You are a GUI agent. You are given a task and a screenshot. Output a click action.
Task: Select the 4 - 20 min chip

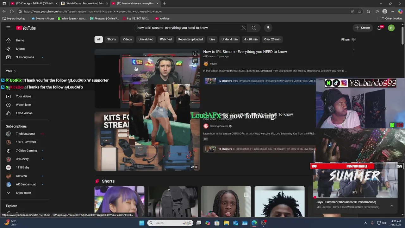click(251, 40)
